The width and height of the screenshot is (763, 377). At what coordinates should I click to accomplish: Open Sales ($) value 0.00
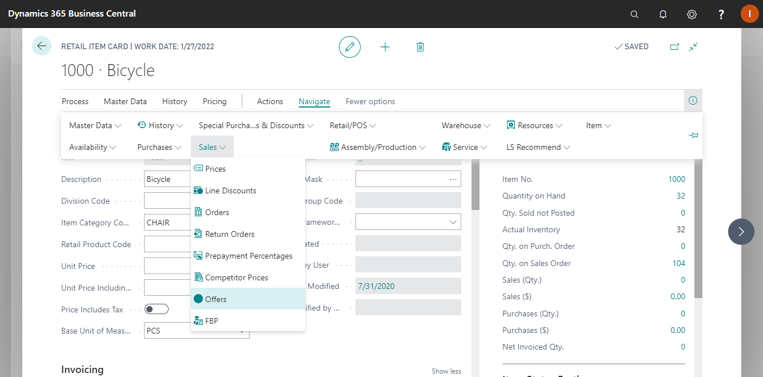tap(678, 296)
